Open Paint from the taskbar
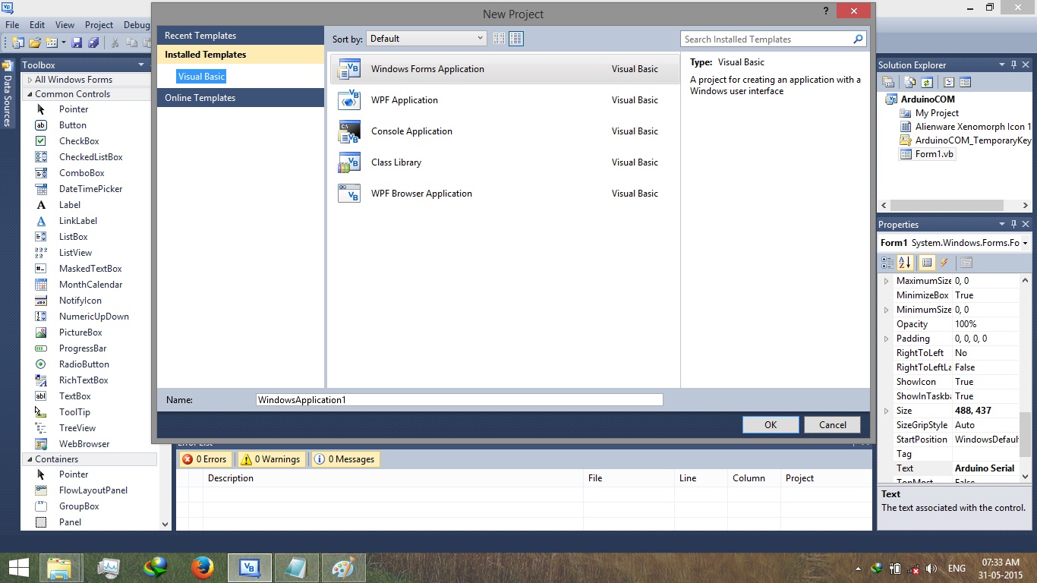This screenshot has width=1037, height=583. (344, 568)
